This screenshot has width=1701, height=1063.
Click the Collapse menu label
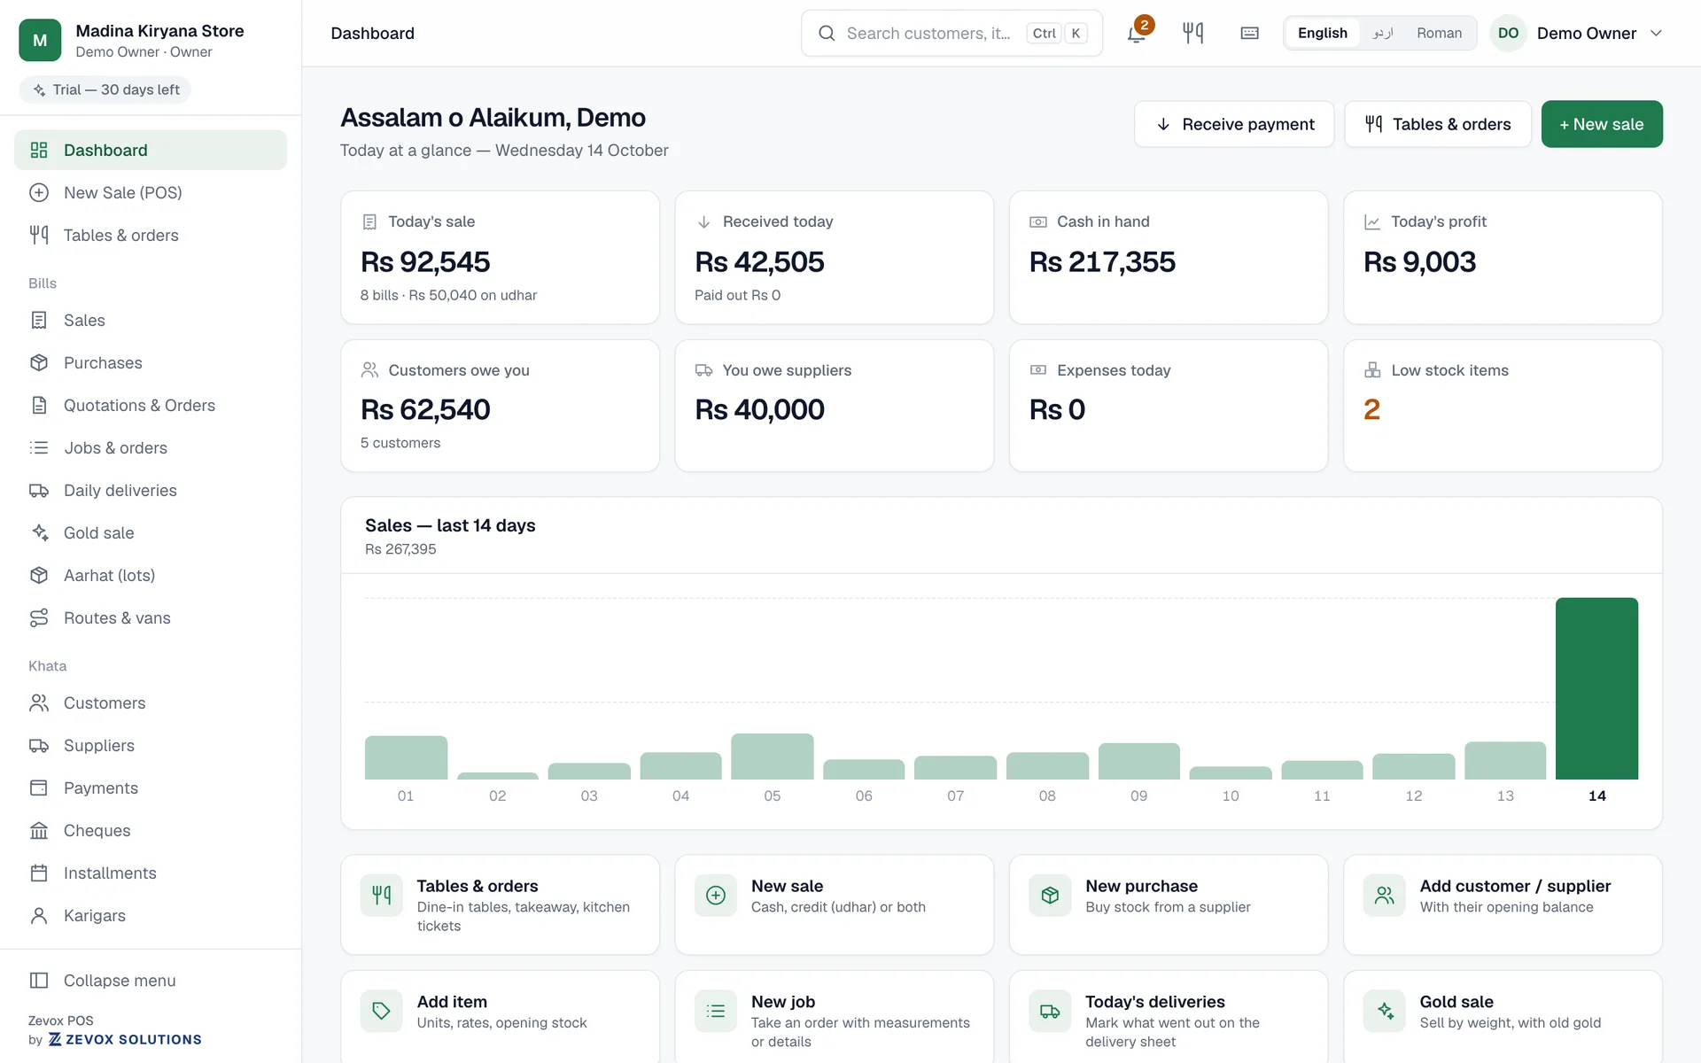coord(120,980)
